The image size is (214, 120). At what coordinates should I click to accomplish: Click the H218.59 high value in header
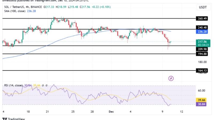pyautogui.click(x=61, y=7)
